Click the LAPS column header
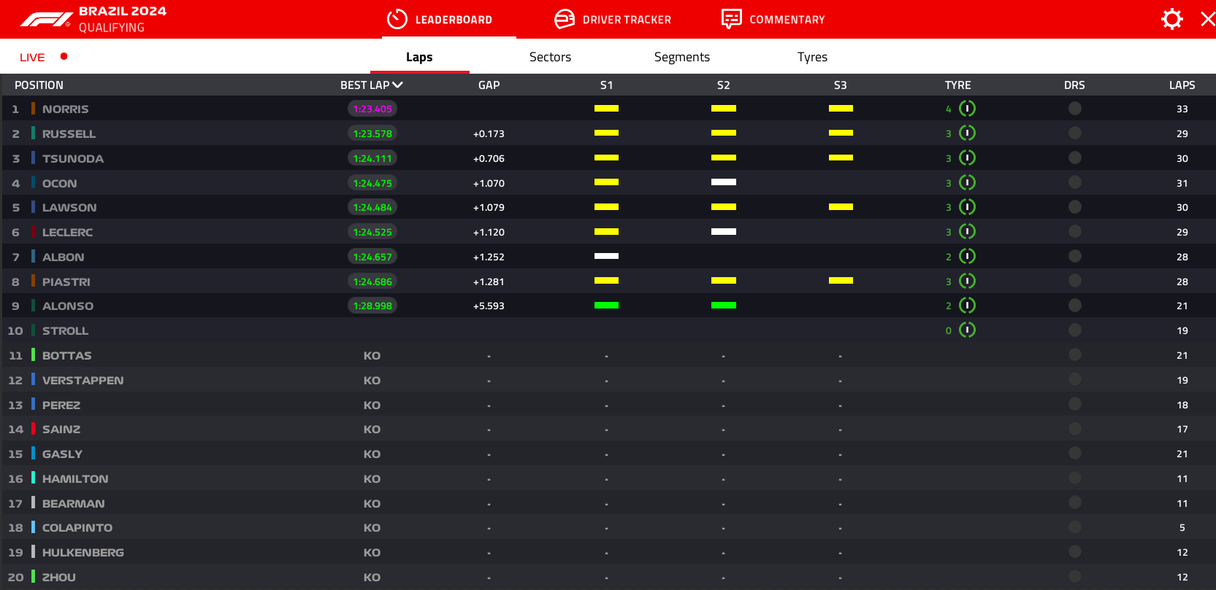Screen dimensions: 1216x590 1182,85
